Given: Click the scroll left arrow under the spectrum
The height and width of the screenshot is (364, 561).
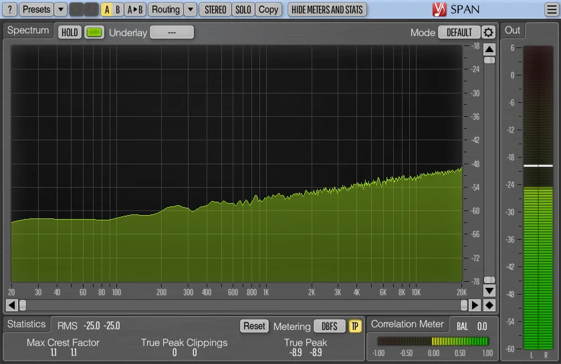Looking at the screenshot, I should [x=11, y=305].
